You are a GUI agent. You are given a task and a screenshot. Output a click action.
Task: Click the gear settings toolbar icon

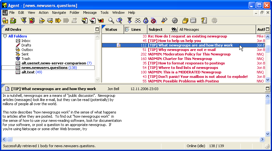(175, 21)
